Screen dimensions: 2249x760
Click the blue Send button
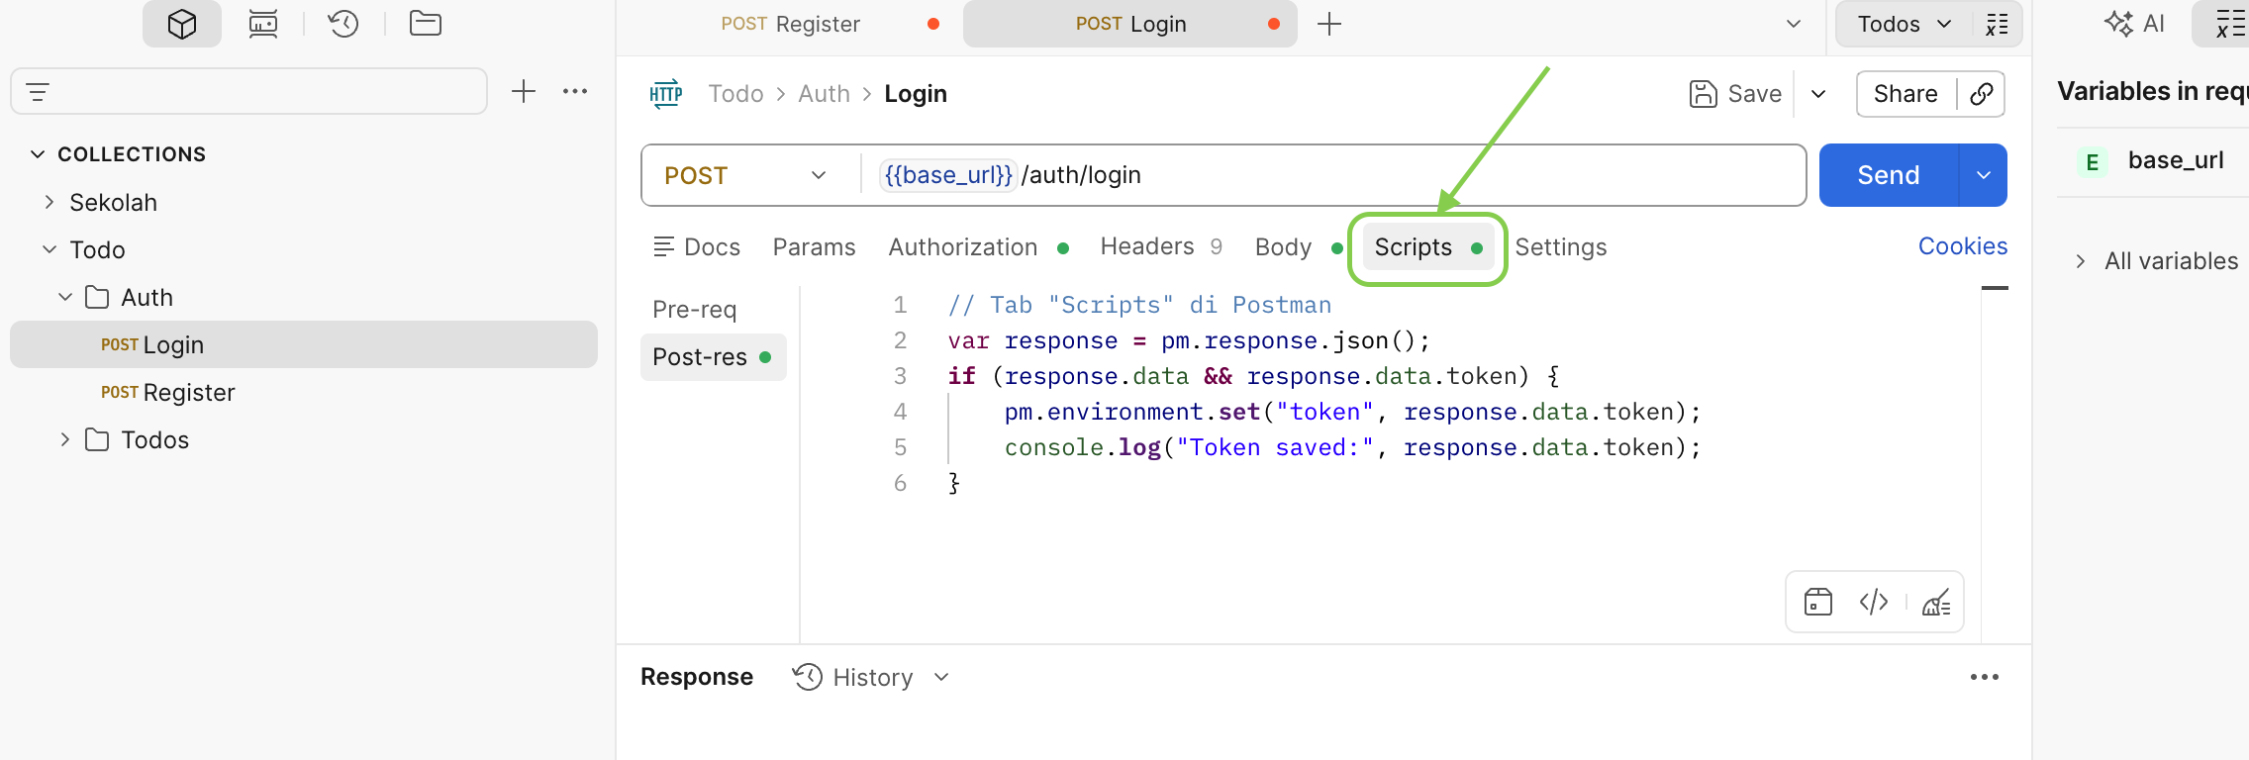click(x=1889, y=175)
